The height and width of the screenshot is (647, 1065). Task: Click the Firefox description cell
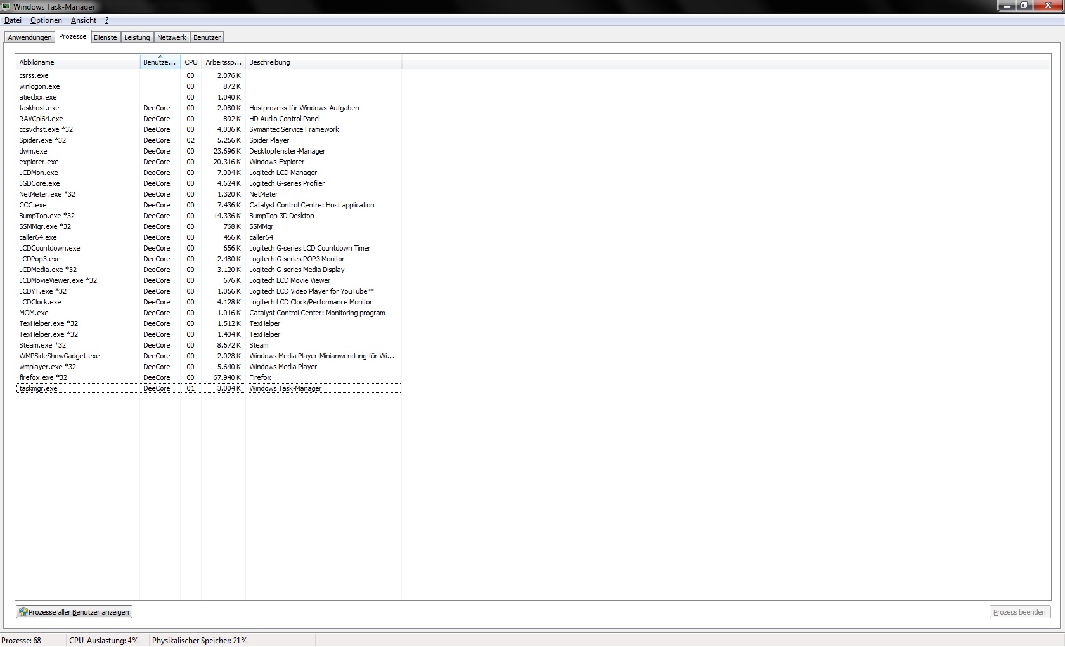[x=260, y=377]
